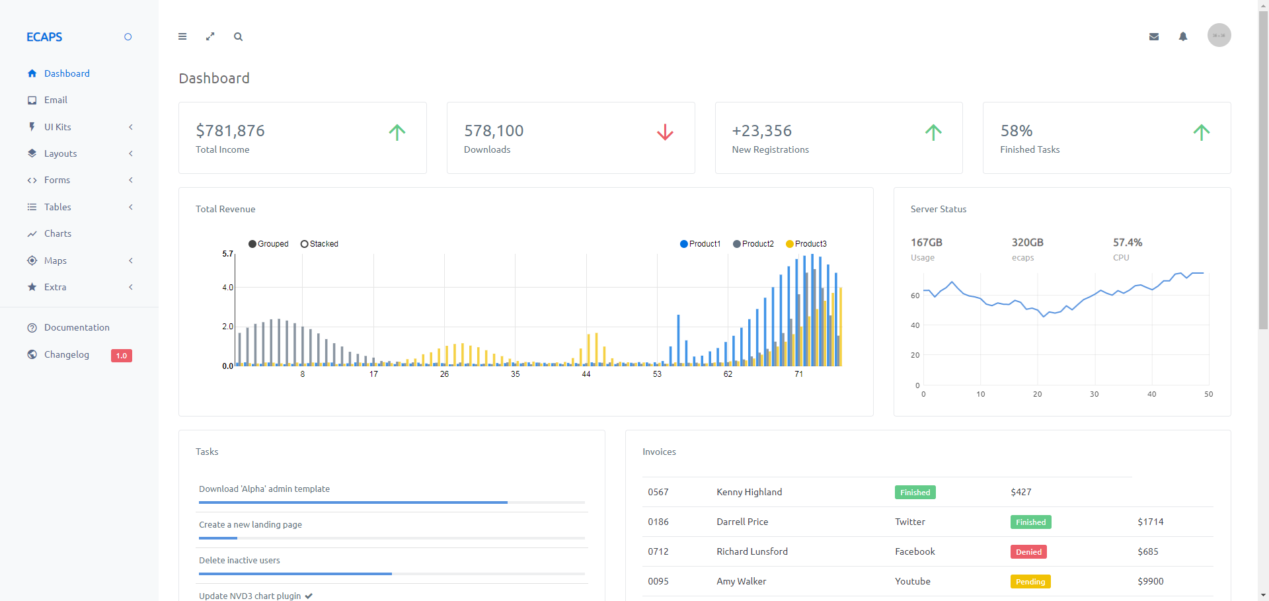Go to the Dashboard menu item
Viewport: 1269px width, 601px height.
[67, 73]
